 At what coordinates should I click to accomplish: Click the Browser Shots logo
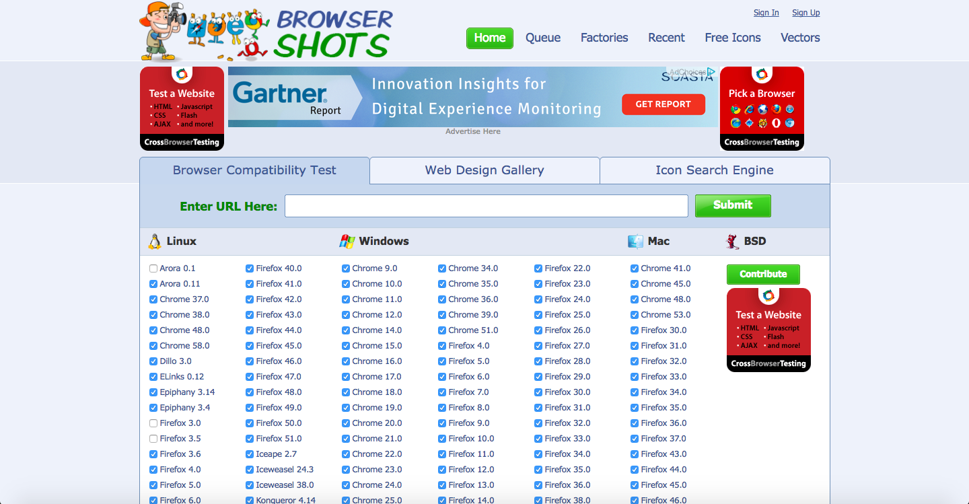click(266, 32)
